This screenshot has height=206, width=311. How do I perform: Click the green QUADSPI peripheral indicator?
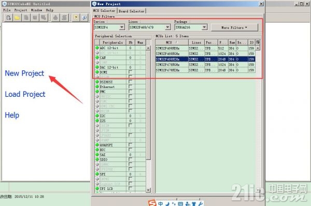pyautogui.click(x=97, y=145)
